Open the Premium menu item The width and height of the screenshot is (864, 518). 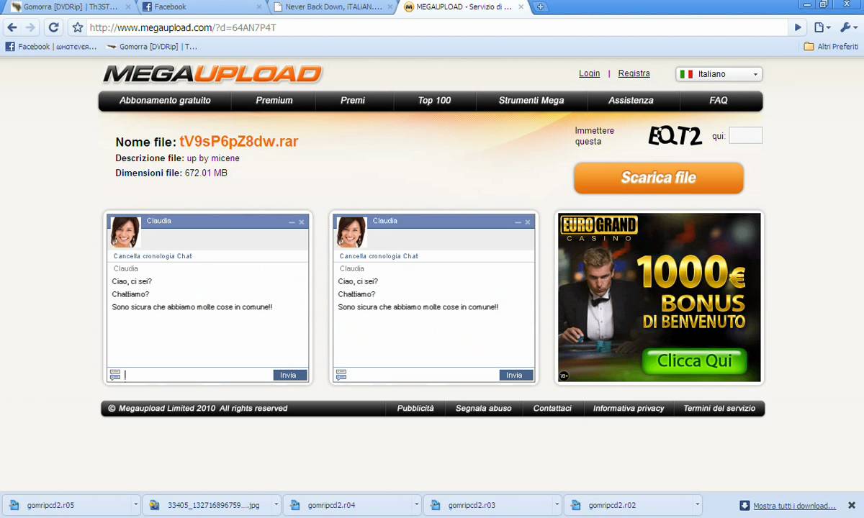coord(274,101)
